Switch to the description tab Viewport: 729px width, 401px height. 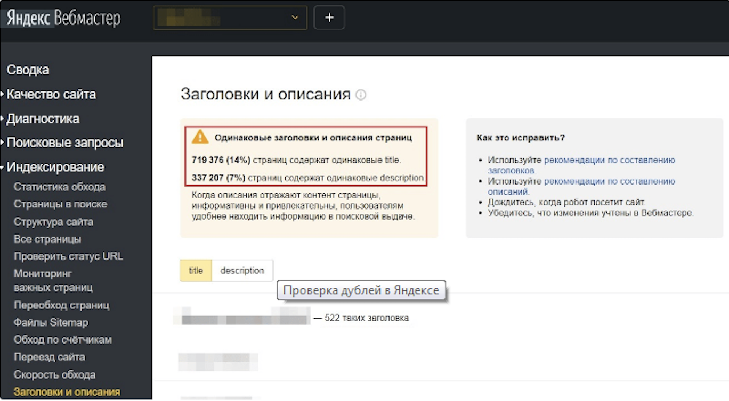[243, 270]
